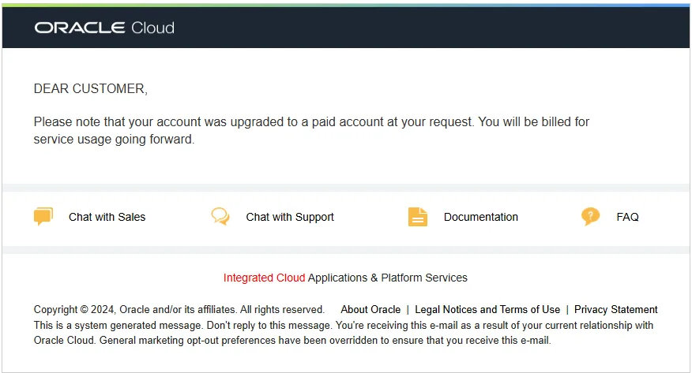Click the Chat with Support bubbles icon
692x373 pixels.
coord(220,217)
